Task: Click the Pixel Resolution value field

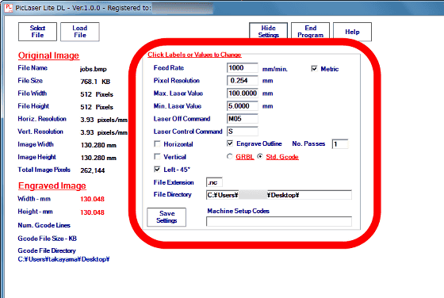Action: coord(243,81)
